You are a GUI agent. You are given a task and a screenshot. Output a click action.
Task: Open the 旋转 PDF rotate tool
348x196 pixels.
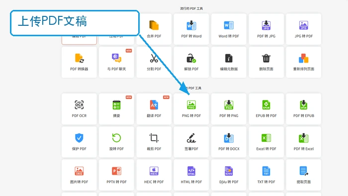tap(116, 142)
